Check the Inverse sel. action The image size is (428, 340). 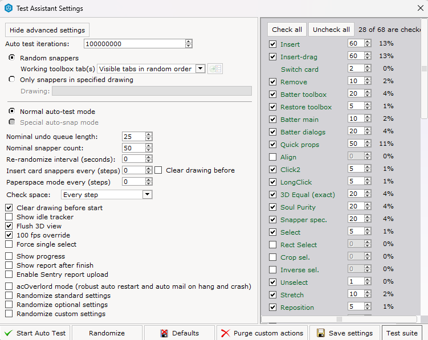coord(272,270)
